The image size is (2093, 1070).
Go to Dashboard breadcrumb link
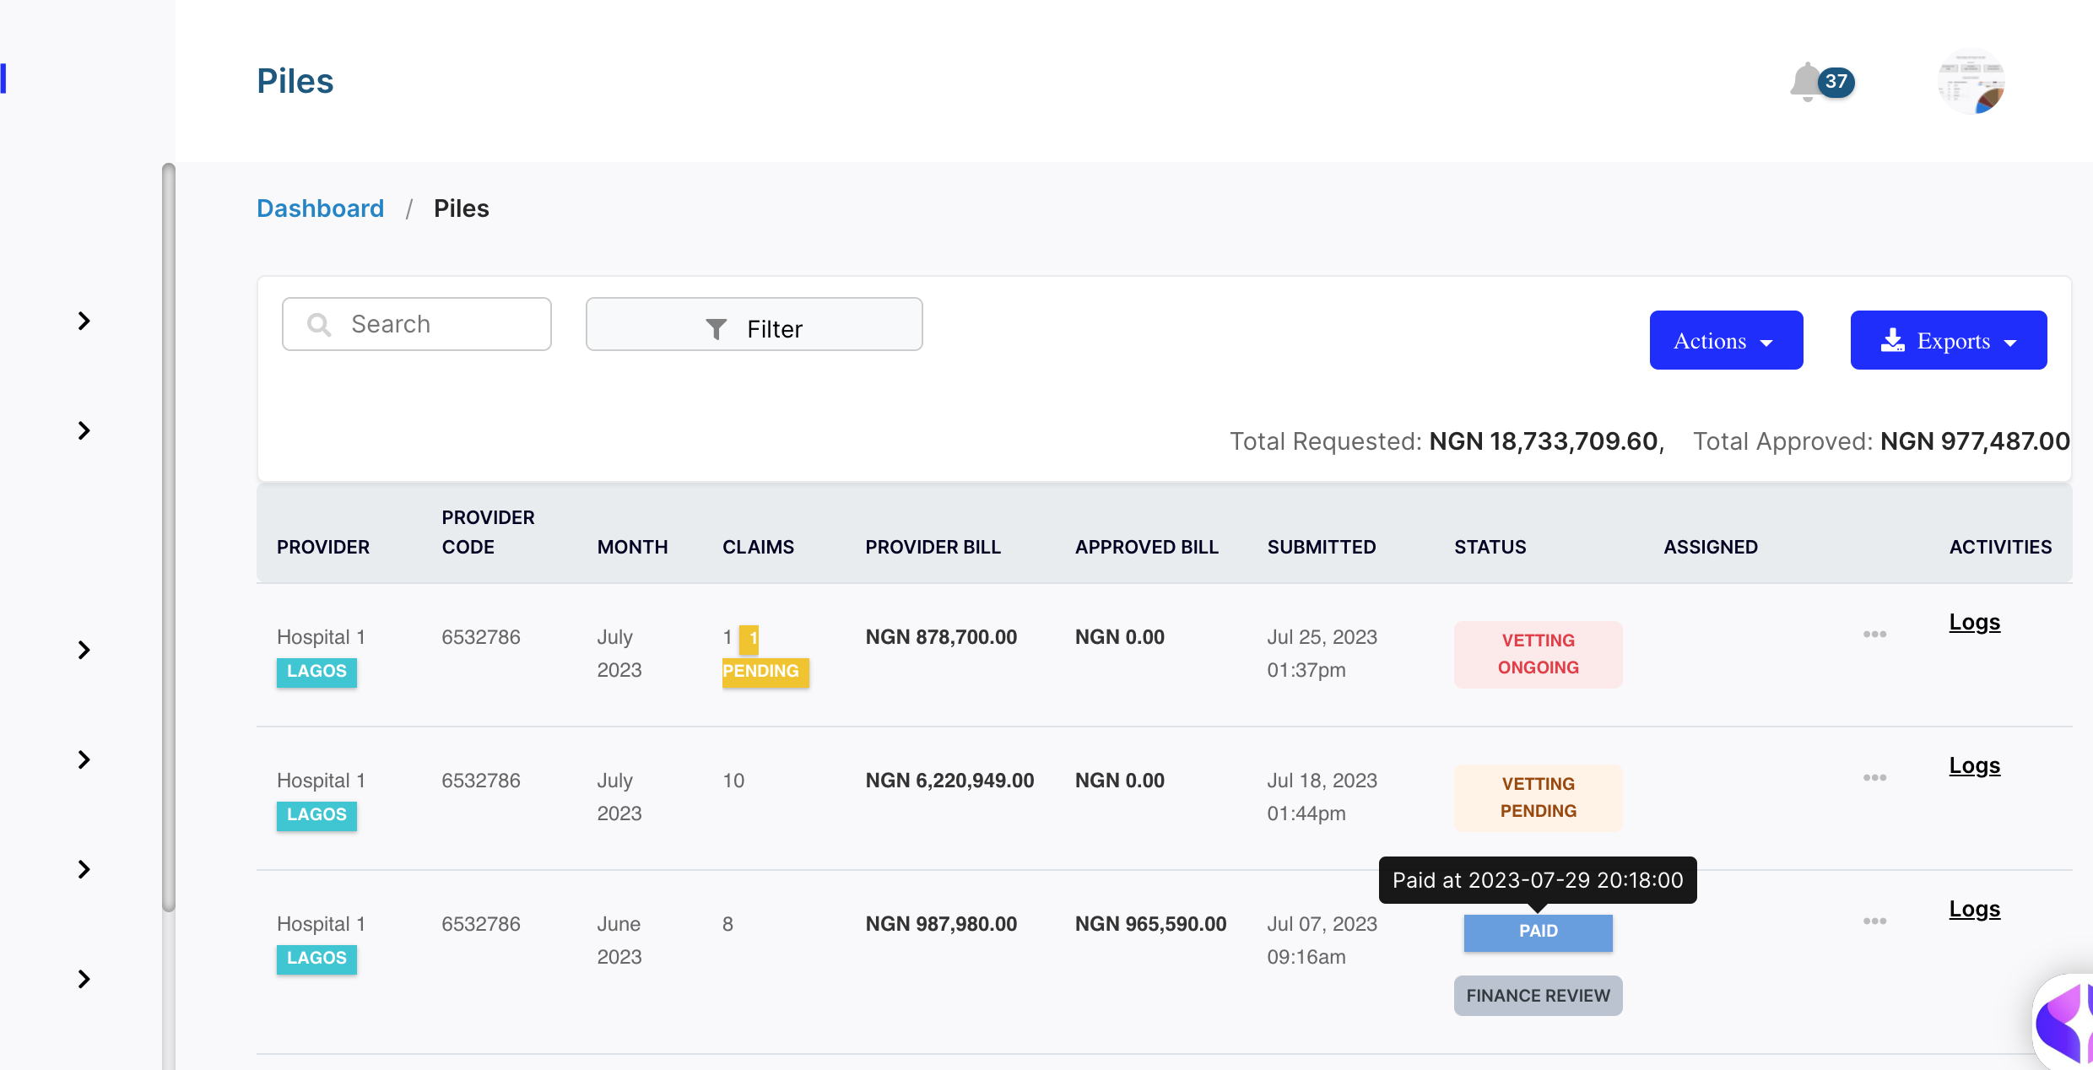coord(320,208)
